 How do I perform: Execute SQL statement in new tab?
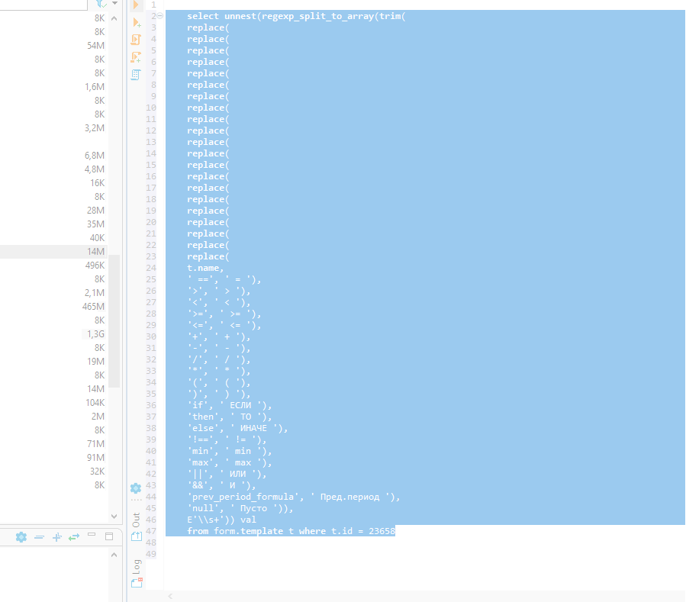click(x=137, y=22)
